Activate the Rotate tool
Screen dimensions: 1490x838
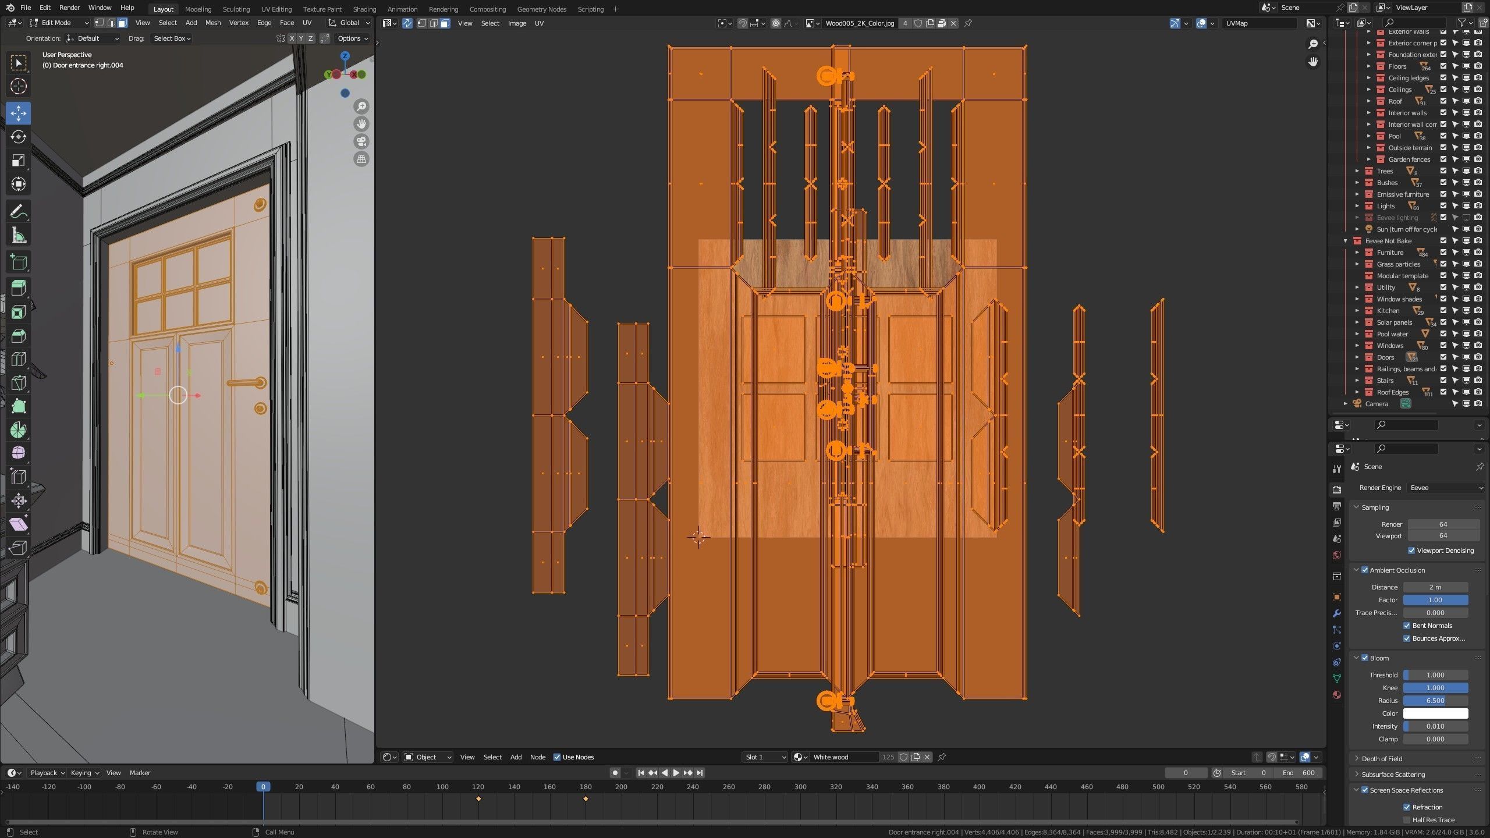click(x=19, y=137)
